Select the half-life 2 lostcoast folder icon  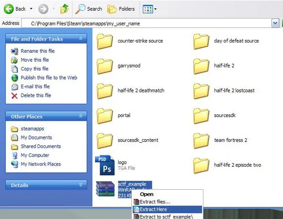click(201, 91)
